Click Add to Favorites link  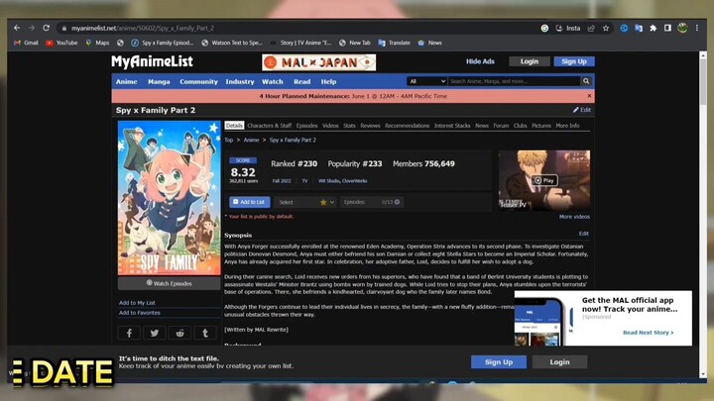coord(140,313)
